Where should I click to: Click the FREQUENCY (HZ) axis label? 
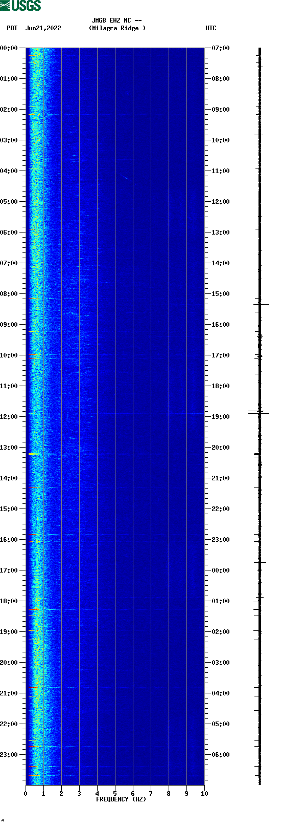(121, 799)
